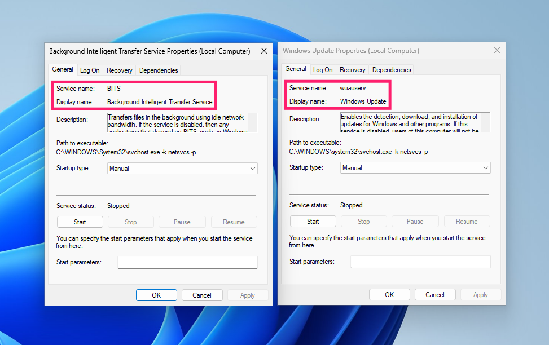Image resolution: width=549 pixels, height=345 pixels.
Task: Expand Startup type dropdown in Windows Update window
Action: pos(415,168)
